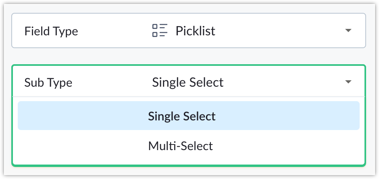
Task: Select the green-bordered Sub Type box
Action: pyautogui.click(x=189, y=116)
